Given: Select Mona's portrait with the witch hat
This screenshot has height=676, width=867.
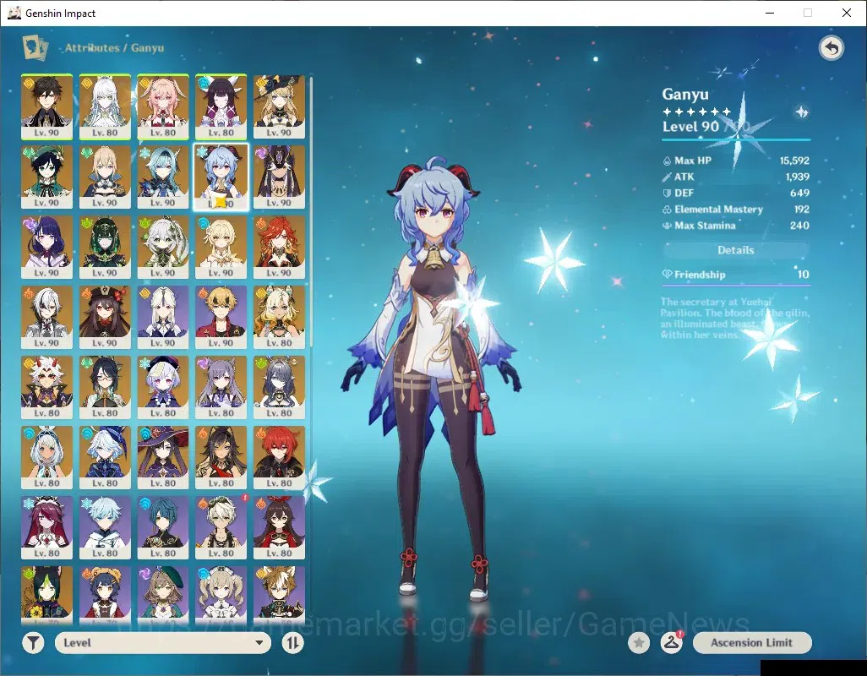Looking at the screenshot, I should pyautogui.click(x=163, y=458).
